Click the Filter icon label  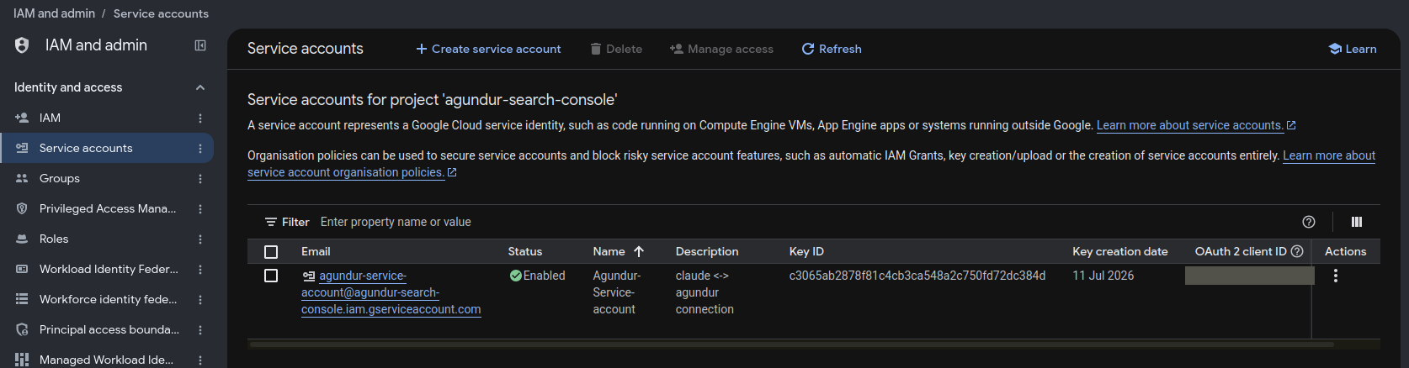click(x=287, y=222)
